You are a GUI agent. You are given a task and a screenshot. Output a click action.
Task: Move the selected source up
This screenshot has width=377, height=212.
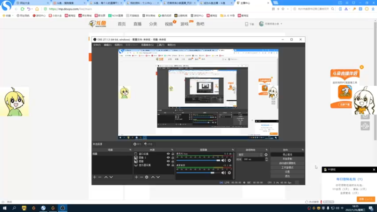click(153, 177)
